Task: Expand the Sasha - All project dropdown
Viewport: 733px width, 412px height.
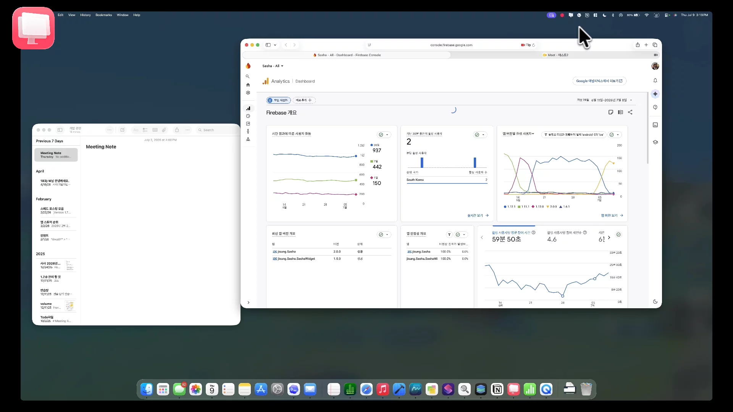Action: 273,66
